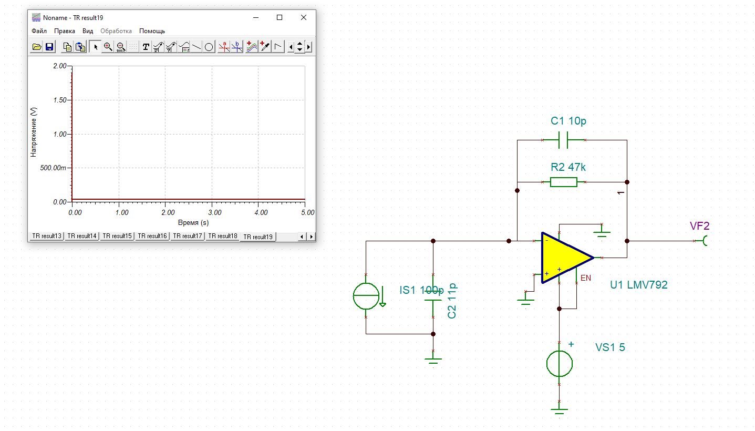Screen dimensions: 755x431
Task: Switch to TR result18 tab
Action: pyautogui.click(x=223, y=236)
